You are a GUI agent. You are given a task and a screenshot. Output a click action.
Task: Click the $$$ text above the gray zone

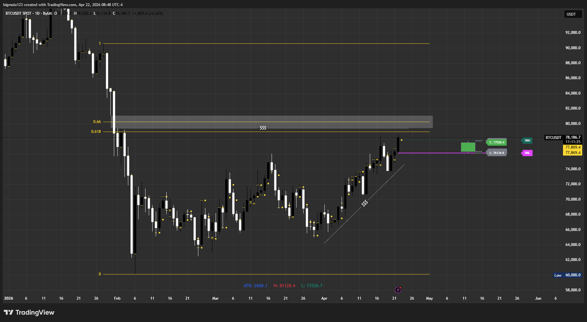(263, 128)
